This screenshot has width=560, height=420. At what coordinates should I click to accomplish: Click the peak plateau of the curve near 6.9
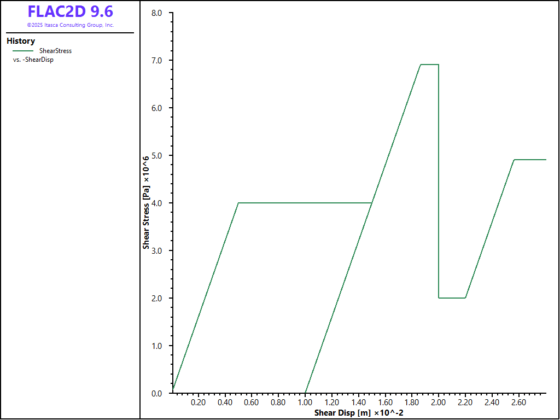pyautogui.click(x=429, y=65)
